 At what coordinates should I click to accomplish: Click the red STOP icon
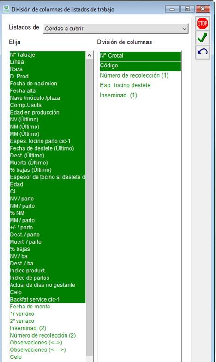[x=202, y=23]
